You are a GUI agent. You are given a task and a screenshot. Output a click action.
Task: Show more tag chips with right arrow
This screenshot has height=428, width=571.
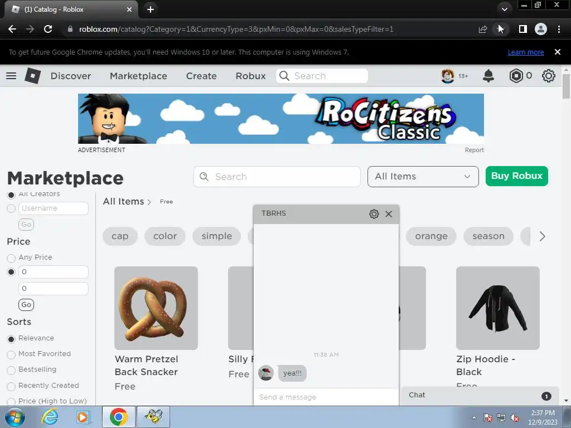coord(542,236)
